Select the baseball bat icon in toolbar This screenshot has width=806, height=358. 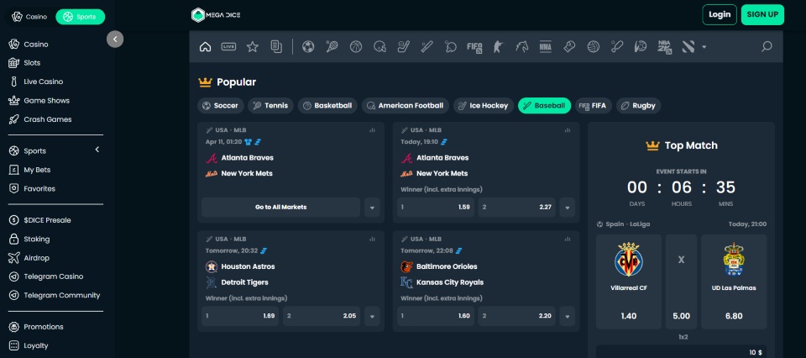[x=427, y=47]
